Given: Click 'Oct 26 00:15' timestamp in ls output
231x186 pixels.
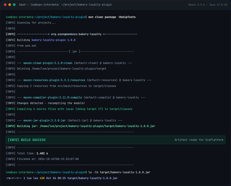Looking at the screenshot, I should point(56,178).
